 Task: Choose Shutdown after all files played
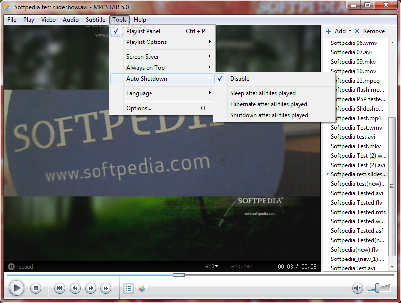pyautogui.click(x=274, y=115)
